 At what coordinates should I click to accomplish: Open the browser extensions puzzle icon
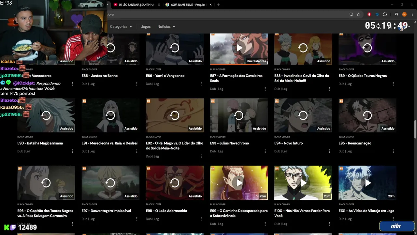click(x=385, y=14)
